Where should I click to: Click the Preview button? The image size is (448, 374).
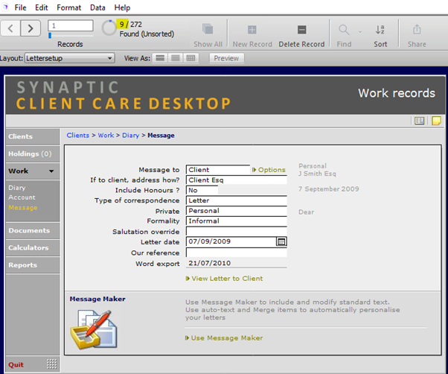tap(226, 58)
